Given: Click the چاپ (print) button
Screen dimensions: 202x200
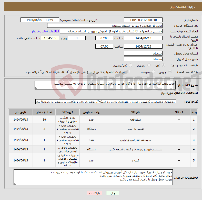Looking at the screenshot, I should pos(112,193).
